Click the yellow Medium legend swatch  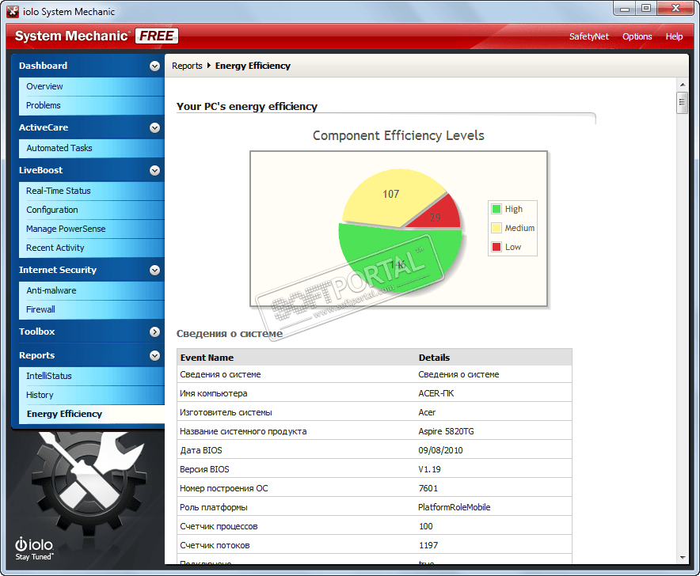pos(496,228)
